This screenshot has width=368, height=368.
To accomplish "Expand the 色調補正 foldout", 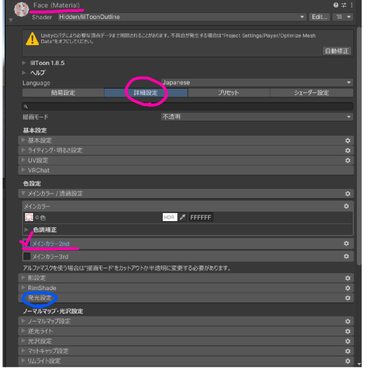I will pyautogui.click(x=27, y=230).
